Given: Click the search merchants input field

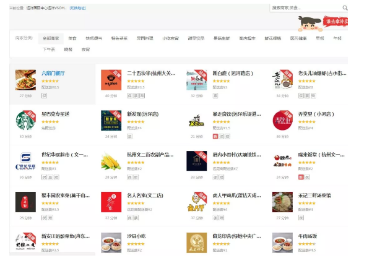Looking at the screenshot, I should [306, 8].
